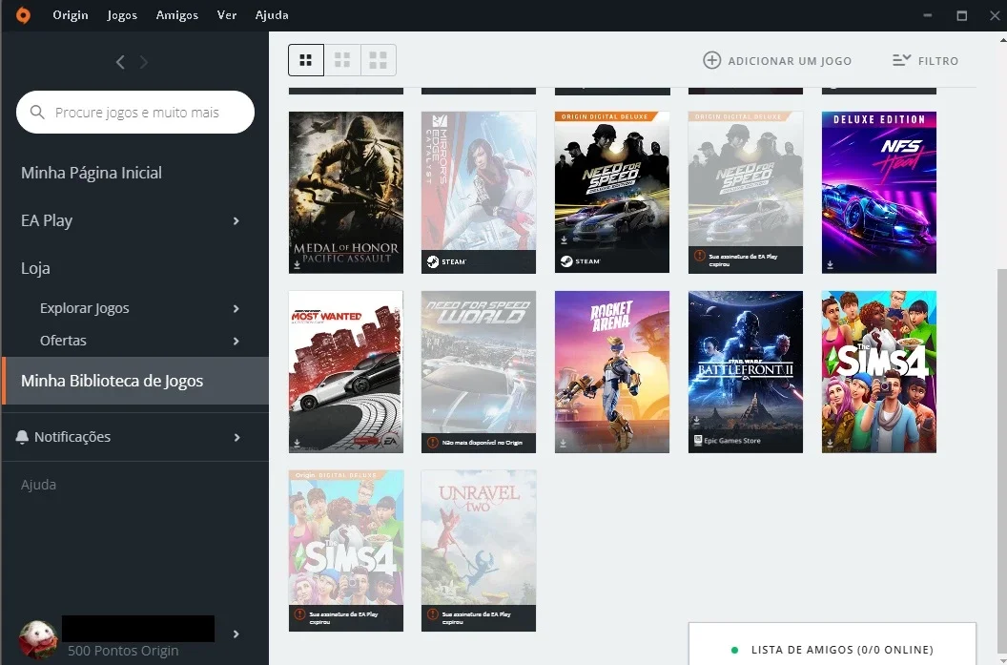
Task: Click the Origin logo icon
Action: (23, 14)
